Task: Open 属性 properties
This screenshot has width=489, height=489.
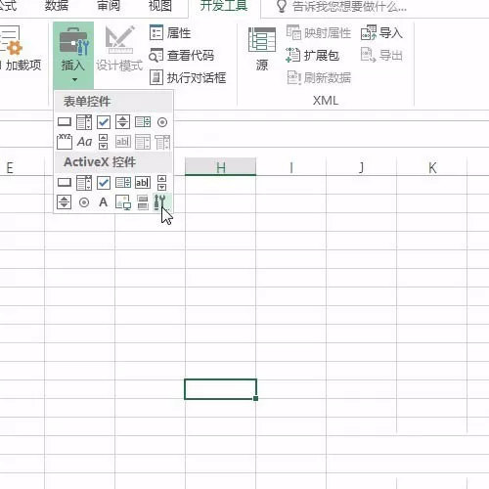Action: pyautogui.click(x=170, y=33)
